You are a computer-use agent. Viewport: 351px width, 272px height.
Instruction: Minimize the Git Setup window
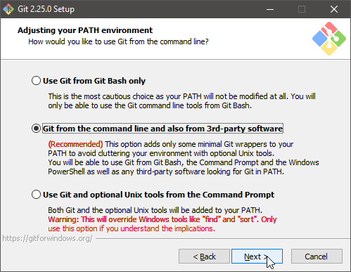point(270,9)
